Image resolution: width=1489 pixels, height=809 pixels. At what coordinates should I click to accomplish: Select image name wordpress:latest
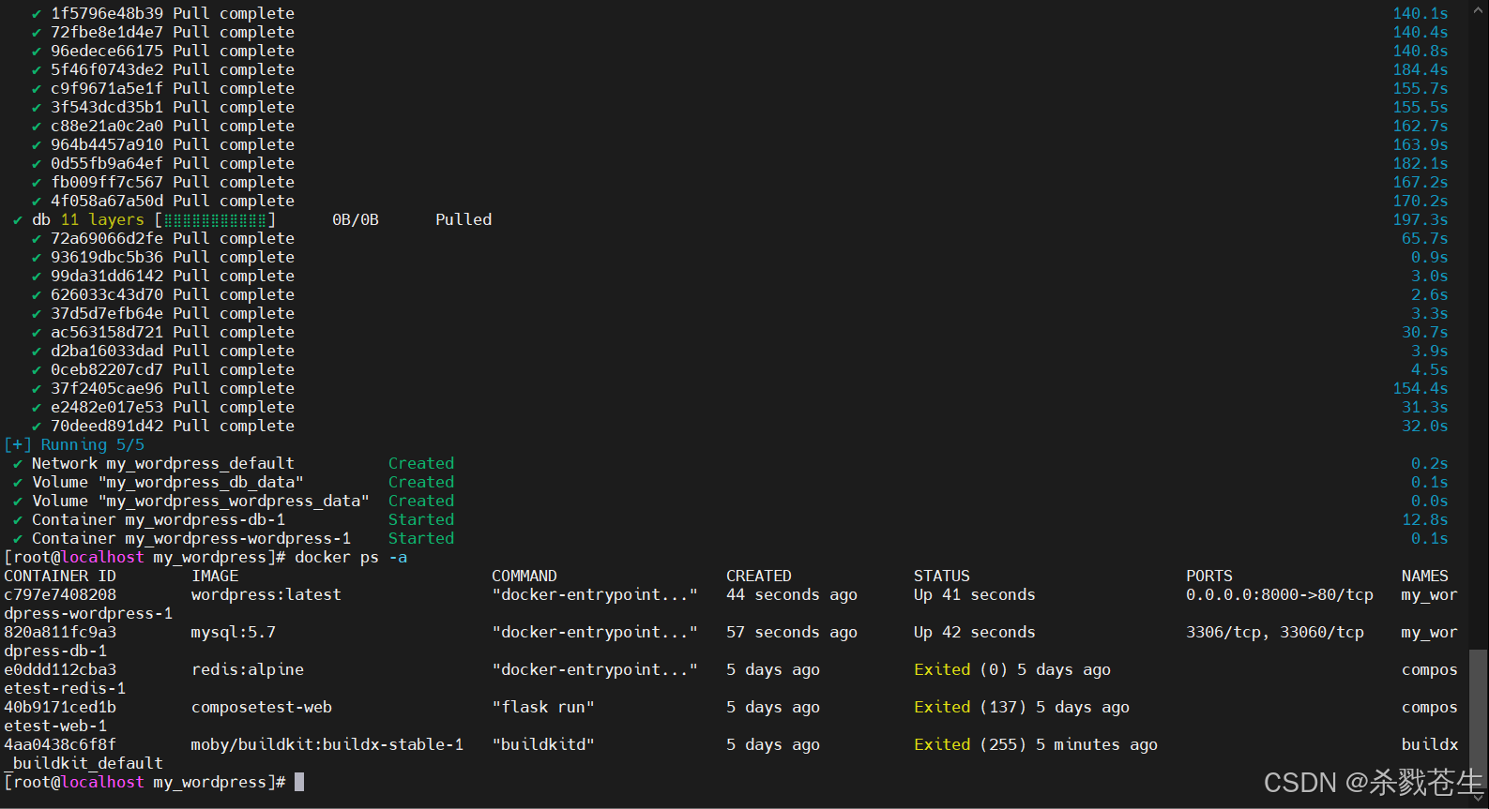pyautogui.click(x=266, y=594)
